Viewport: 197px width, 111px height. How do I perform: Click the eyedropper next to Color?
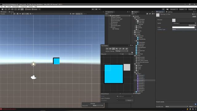pos(195,27)
